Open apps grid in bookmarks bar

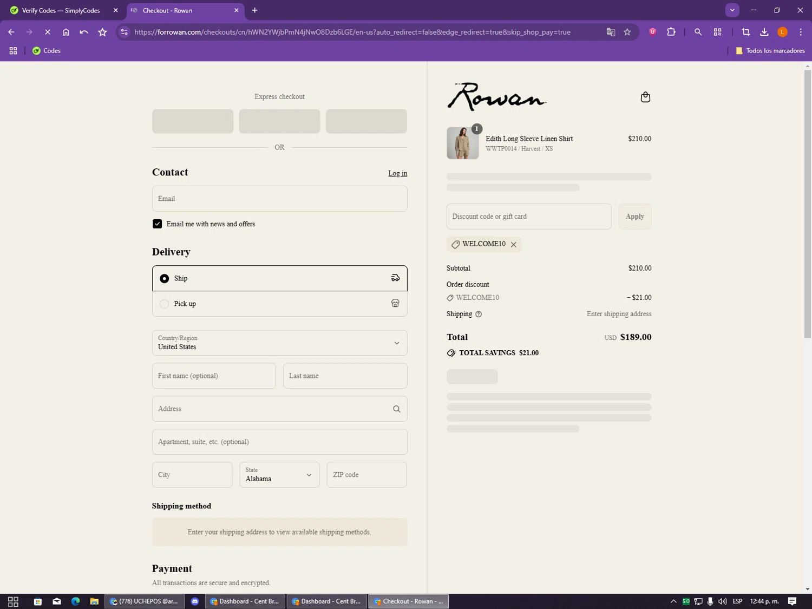tap(13, 50)
